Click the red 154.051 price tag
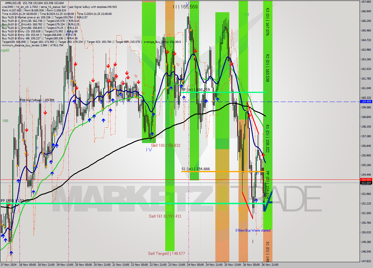Viewport: 373px width, 268px height. coord(366,180)
